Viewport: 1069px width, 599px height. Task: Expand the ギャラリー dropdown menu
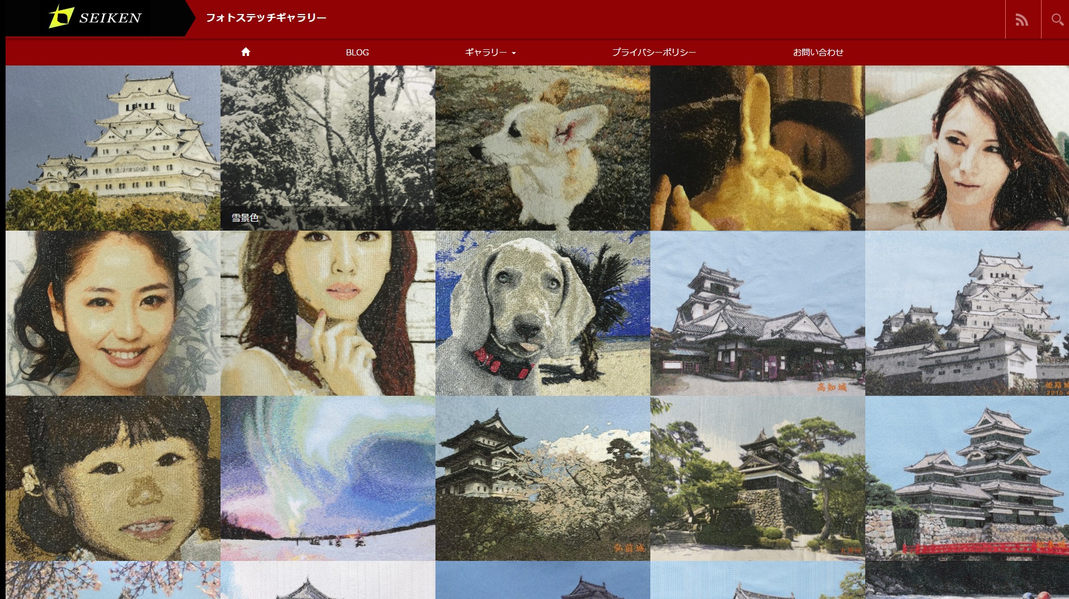click(x=490, y=52)
